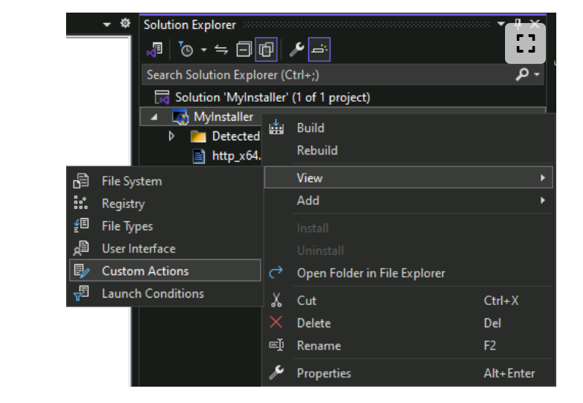Image resolution: width=583 pixels, height=403 pixels.
Task: Click the http_x64 file document icon
Action: pyautogui.click(x=198, y=156)
